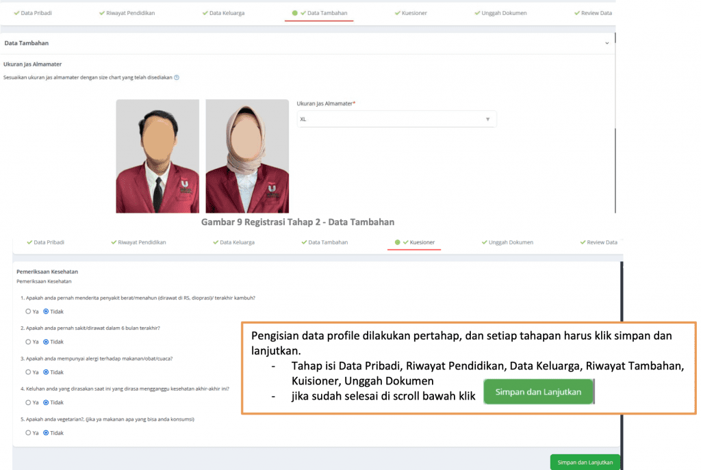Select "Tidak" for the health complaint question 4
This screenshot has height=470, width=701.
[46, 402]
